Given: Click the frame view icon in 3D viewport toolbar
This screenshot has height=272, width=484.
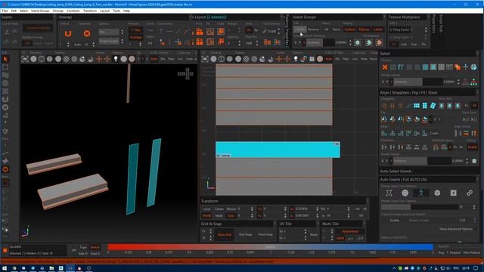Looking at the screenshot, I should (x=25, y=59).
